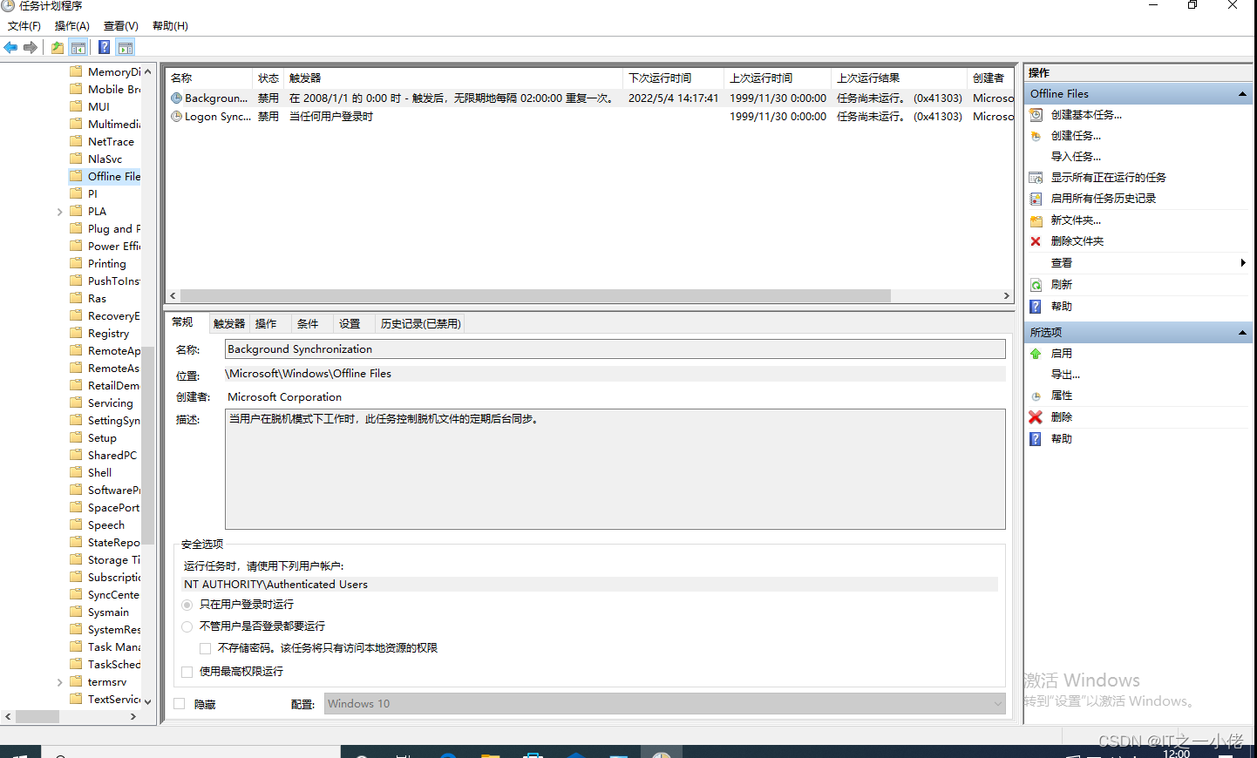Click the Help toolbar icon
Screen dimensions: 1257x758
[105, 47]
